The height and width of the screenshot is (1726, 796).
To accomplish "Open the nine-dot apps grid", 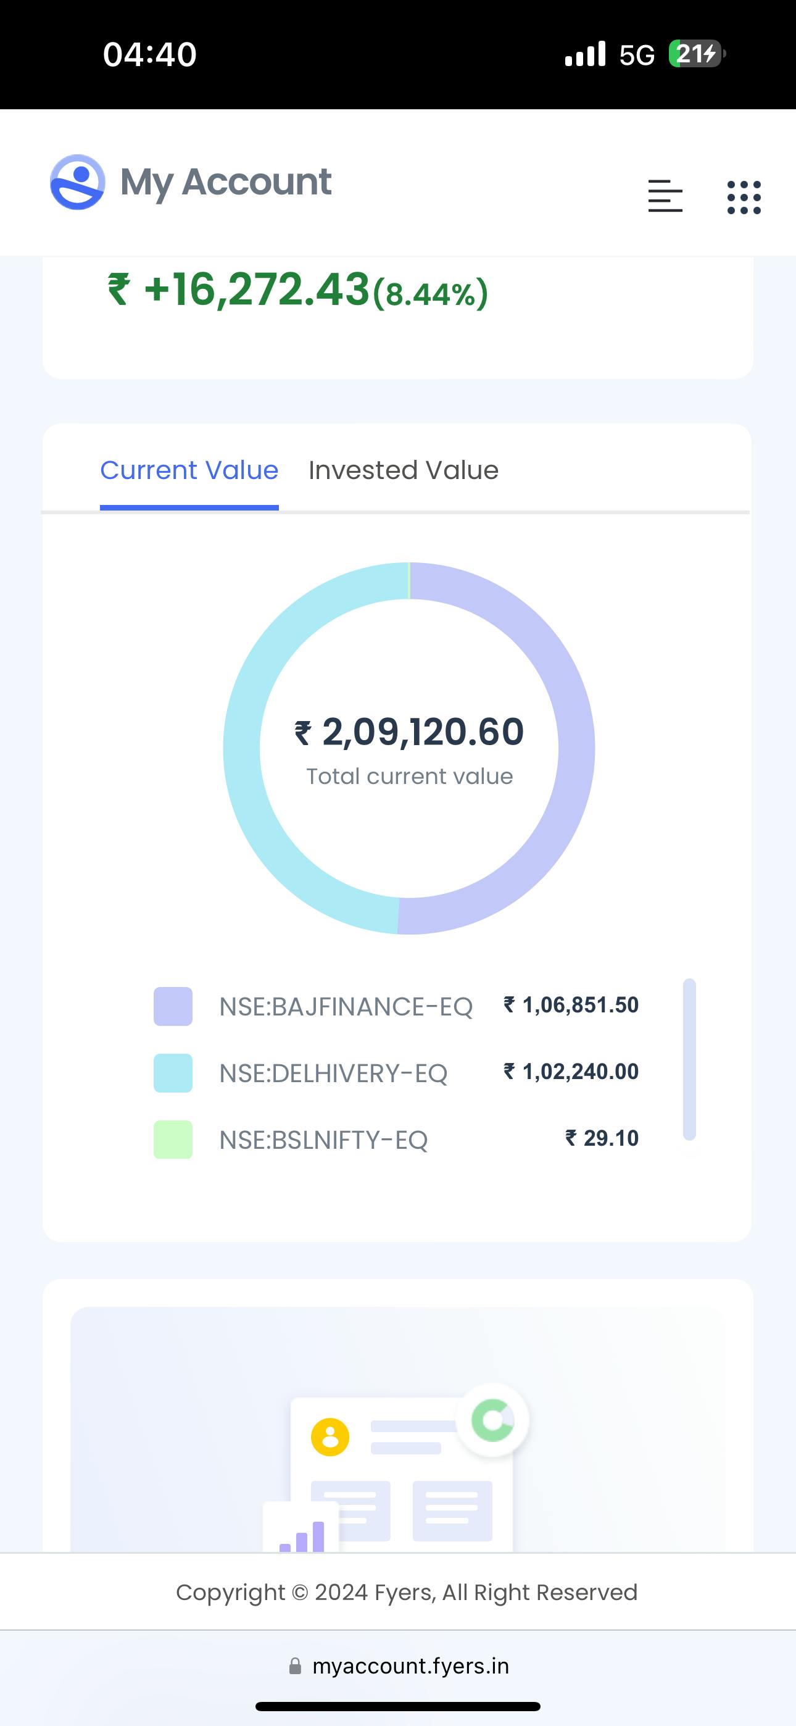I will [x=744, y=198].
